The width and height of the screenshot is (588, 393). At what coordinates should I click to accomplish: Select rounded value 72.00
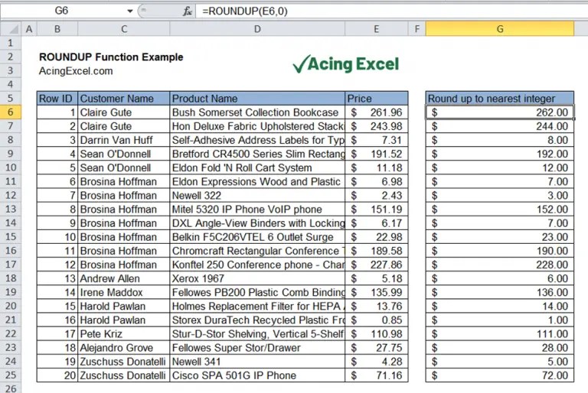499,375
